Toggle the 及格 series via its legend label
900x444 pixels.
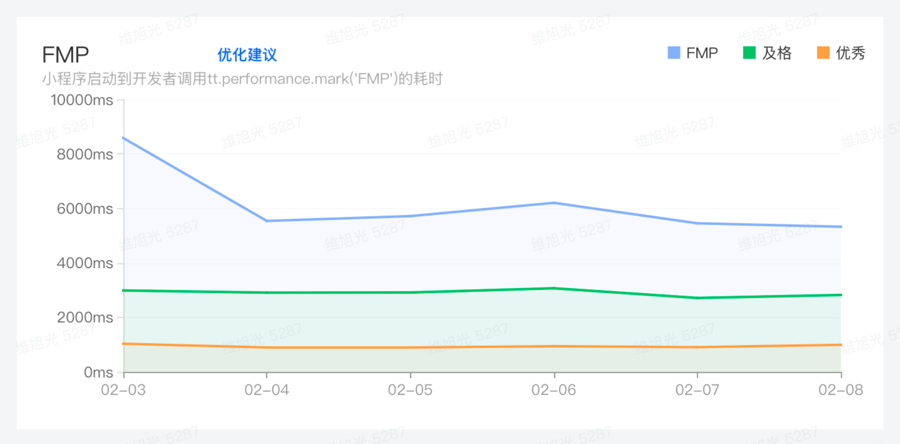click(x=777, y=53)
